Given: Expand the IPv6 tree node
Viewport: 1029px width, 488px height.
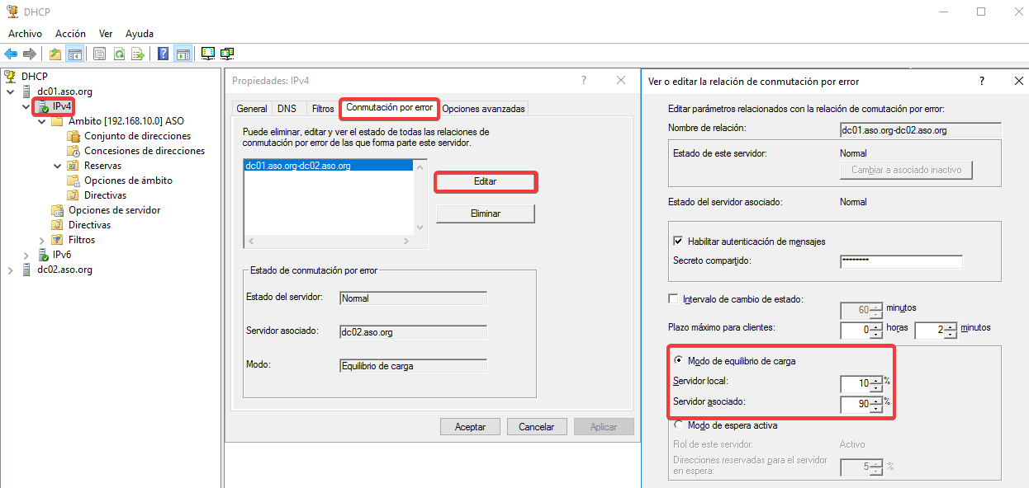Looking at the screenshot, I should tap(26, 255).
